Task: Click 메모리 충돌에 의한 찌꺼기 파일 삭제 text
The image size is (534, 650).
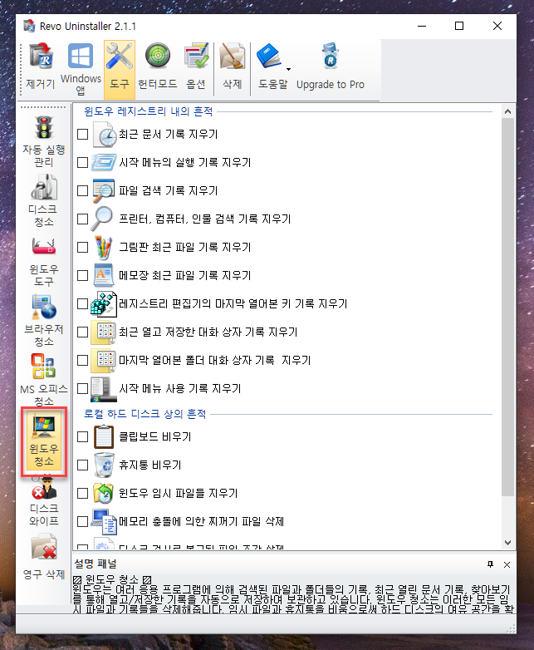Action: [x=201, y=521]
